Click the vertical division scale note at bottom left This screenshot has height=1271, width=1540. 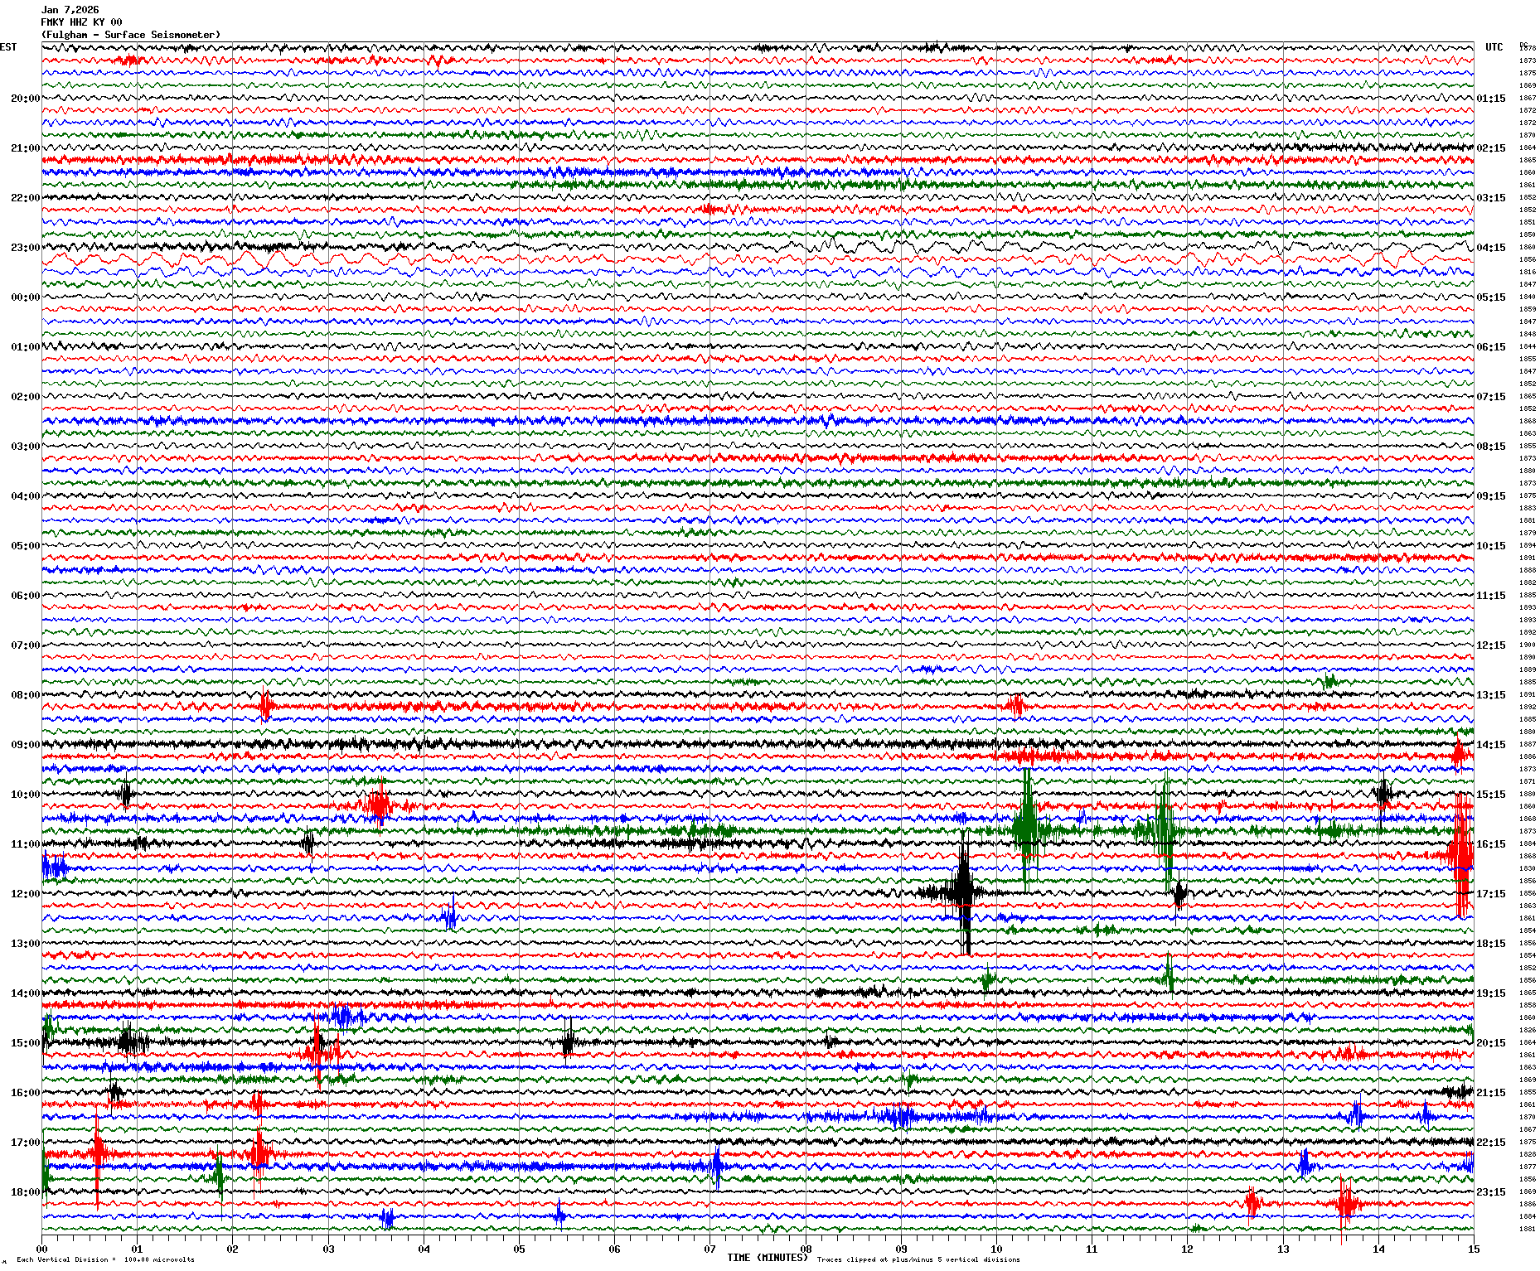(x=105, y=1259)
